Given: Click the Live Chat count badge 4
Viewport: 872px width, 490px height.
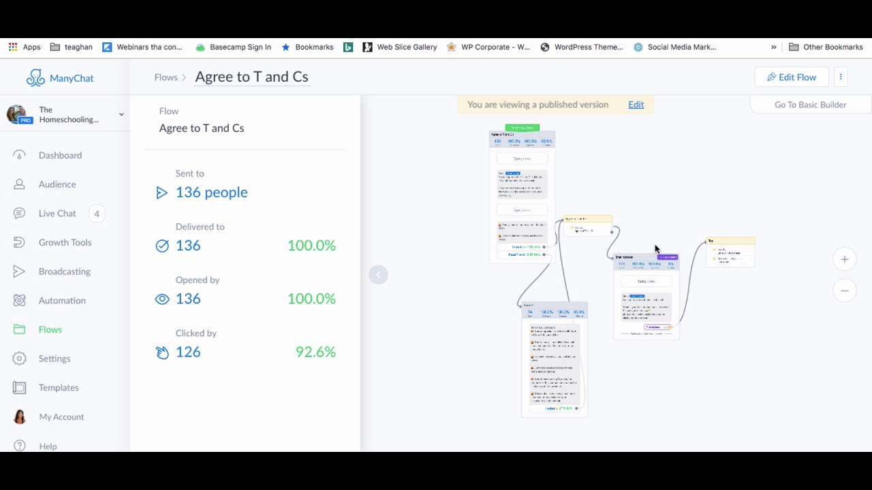Looking at the screenshot, I should (97, 214).
